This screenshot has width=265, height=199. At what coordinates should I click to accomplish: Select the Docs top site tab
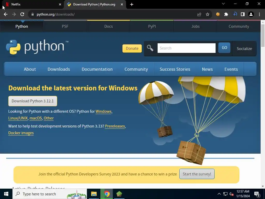(108, 26)
